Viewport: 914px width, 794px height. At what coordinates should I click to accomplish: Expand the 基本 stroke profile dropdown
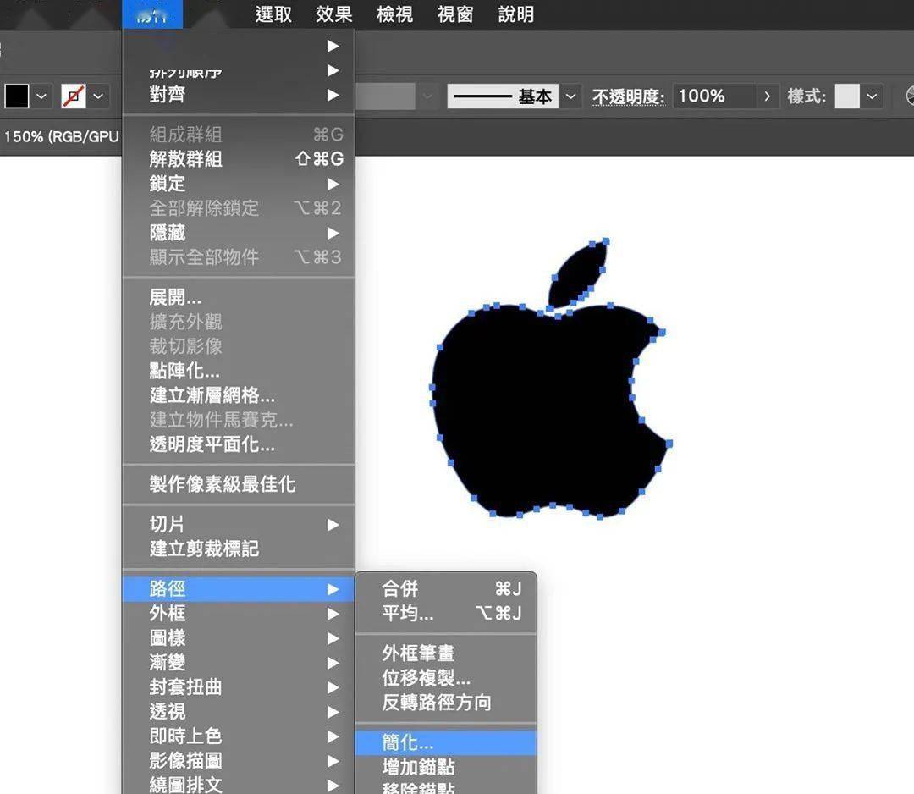571,96
